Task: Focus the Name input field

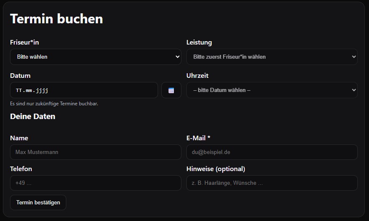Action: pos(95,152)
